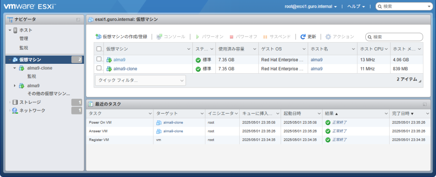Click the Actions (アクション) button
The width and height of the screenshot is (436, 177).
(x=340, y=37)
